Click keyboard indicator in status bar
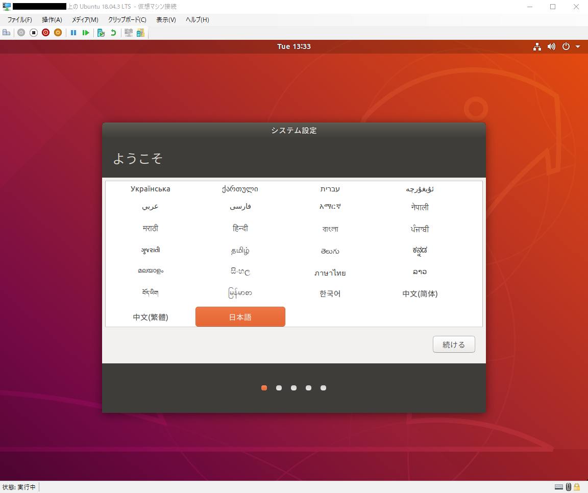This screenshot has height=493, width=588. [x=559, y=487]
